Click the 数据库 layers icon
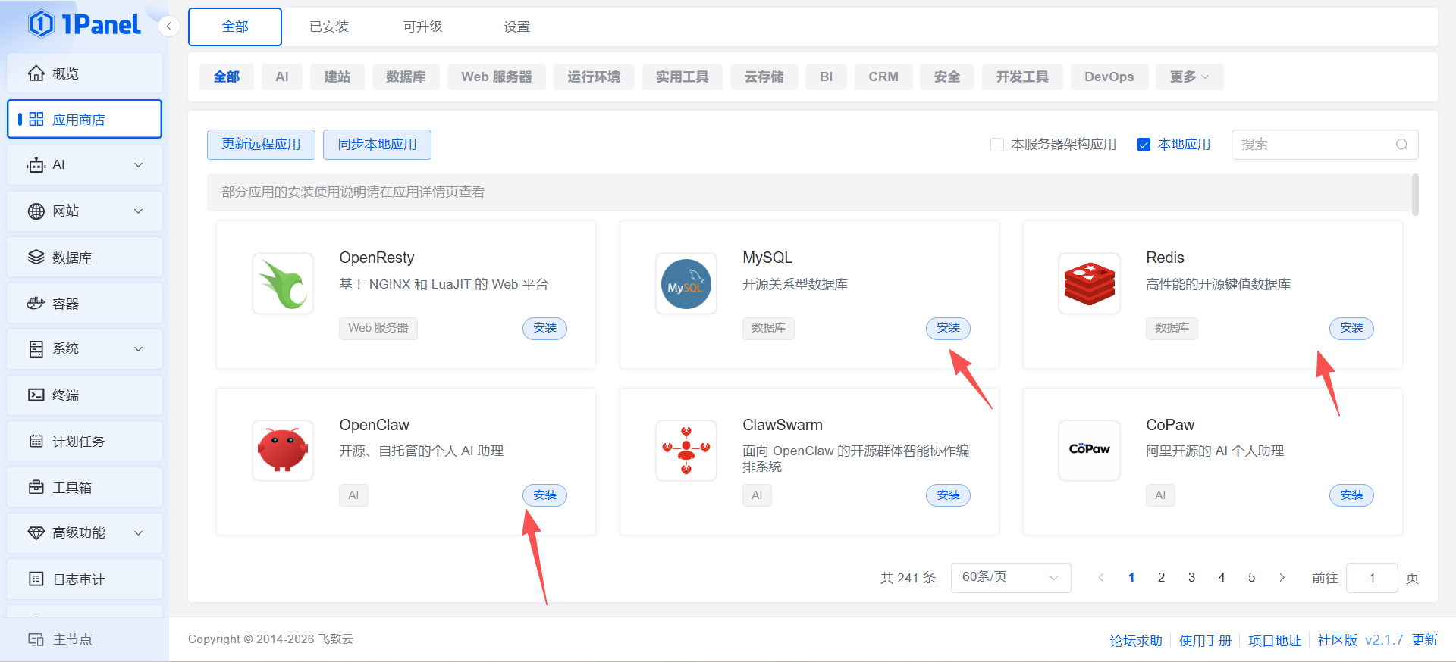The width and height of the screenshot is (1456, 662). pyautogui.click(x=36, y=258)
